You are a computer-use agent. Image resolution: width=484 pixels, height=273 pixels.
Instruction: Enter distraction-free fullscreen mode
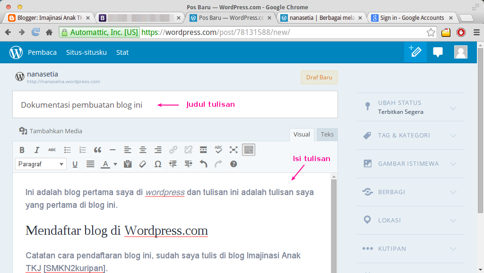(x=233, y=150)
